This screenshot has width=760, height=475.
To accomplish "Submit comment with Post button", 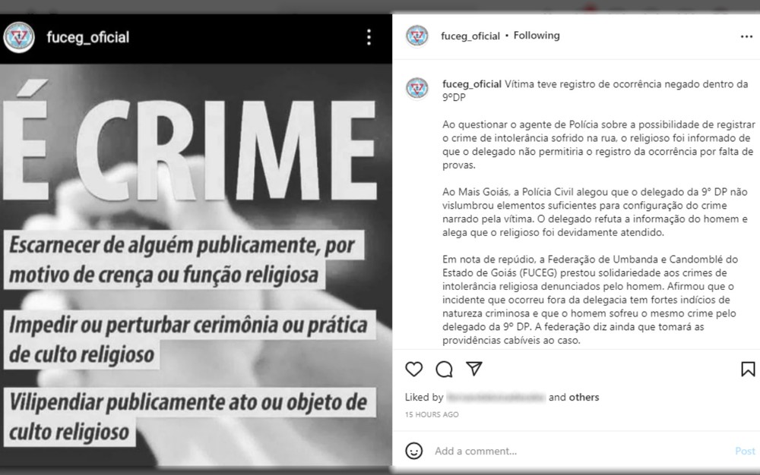I will pyautogui.click(x=745, y=451).
